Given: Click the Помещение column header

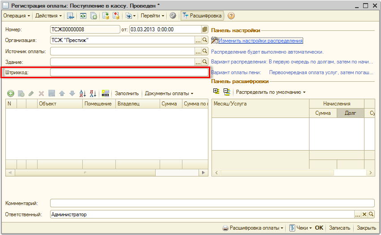Looking at the screenshot, I should [x=99, y=104].
